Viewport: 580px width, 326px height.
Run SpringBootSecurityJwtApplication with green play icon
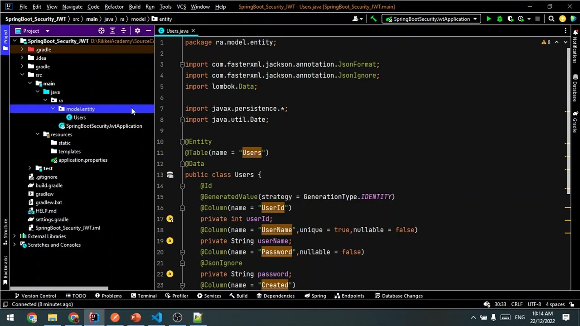point(488,19)
